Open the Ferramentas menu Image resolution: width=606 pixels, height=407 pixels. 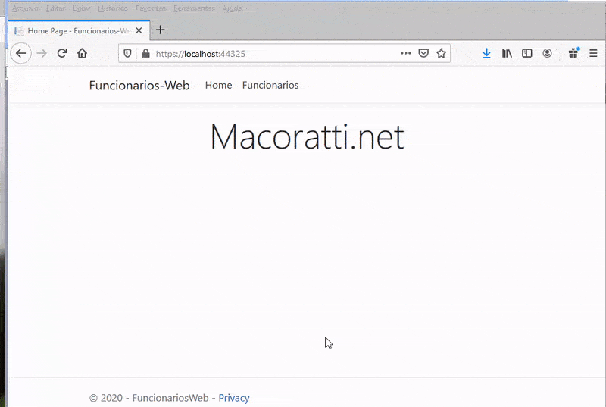[x=194, y=8]
